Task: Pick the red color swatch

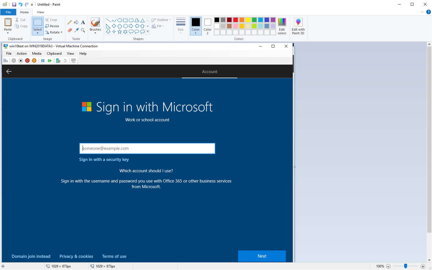Action: click(236, 20)
